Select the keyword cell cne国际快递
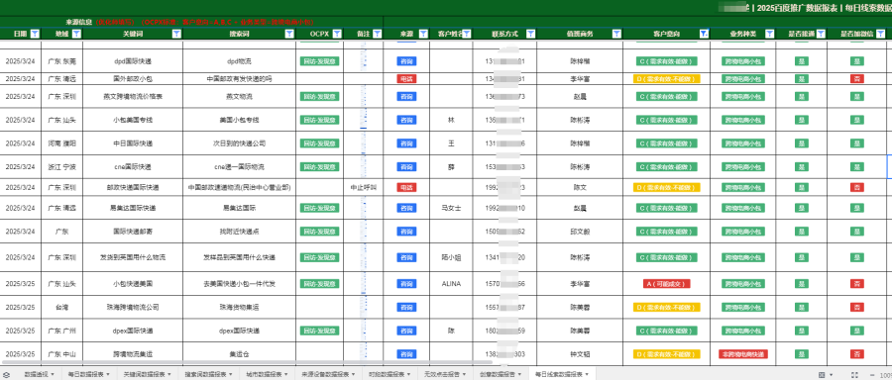892x380 pixels. pyautogui.click(x=133, y=167)
